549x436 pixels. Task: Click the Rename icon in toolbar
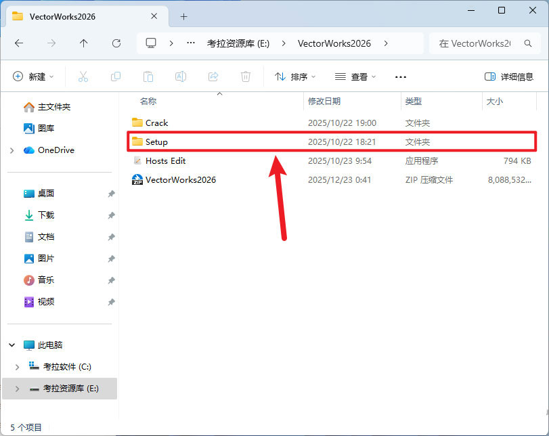(181, 77)
